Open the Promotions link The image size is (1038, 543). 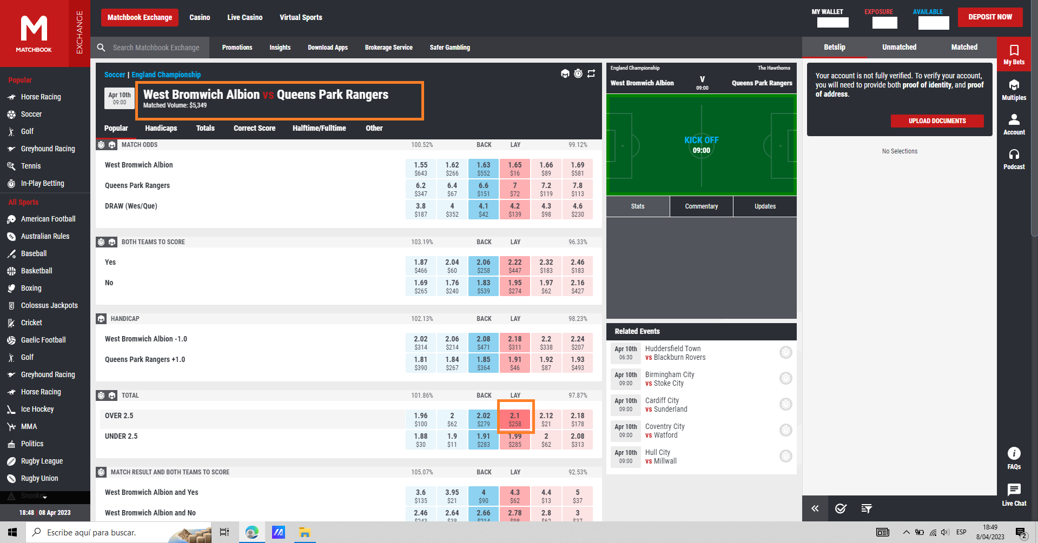point(237,48)
